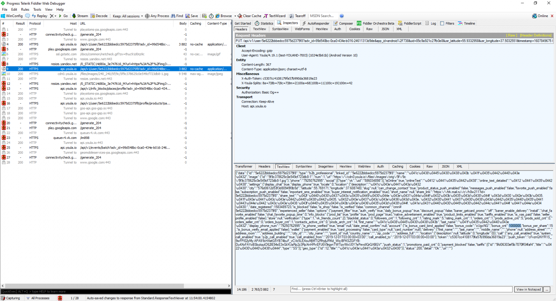Screen dimensions: 556x301
Task: Open the Keep: All sessions dropdown
Action: (128, 16)
